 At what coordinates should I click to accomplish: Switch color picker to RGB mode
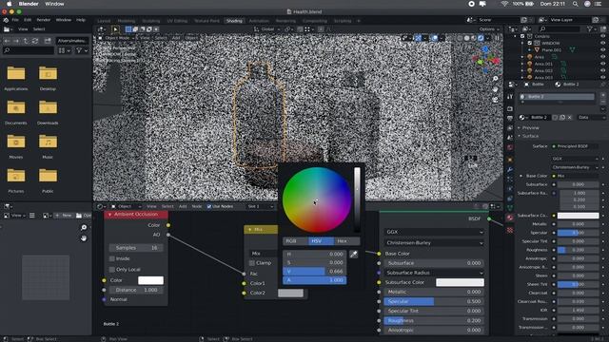295,241
